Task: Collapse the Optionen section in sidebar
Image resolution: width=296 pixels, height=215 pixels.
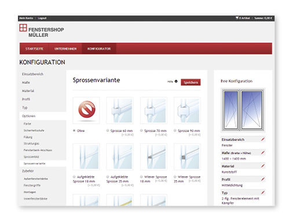Action: pos(43,116)
